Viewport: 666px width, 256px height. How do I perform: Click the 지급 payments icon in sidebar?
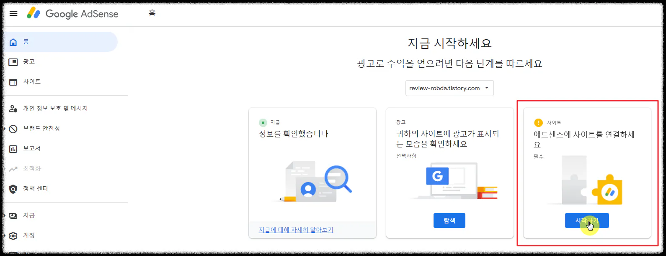(13, 215)
